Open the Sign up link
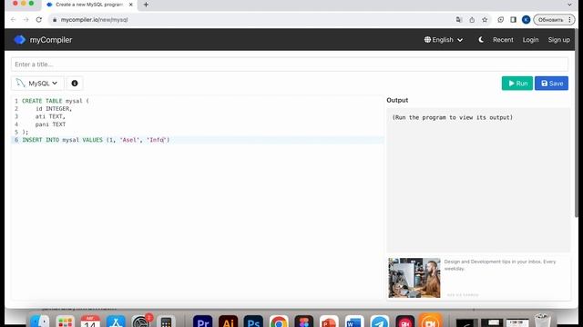This screenshot has width=583, height=327. [x=558, y=40]
